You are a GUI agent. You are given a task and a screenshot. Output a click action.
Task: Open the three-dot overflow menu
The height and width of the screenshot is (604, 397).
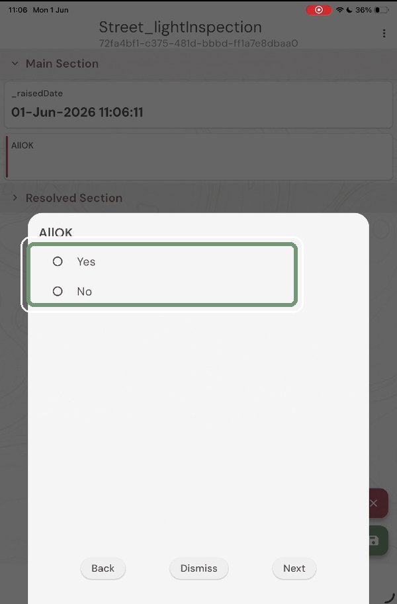[x=384, y=34]
